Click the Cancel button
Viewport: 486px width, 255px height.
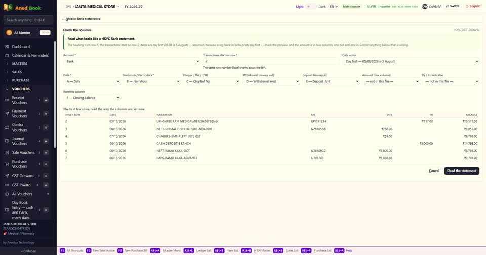click(x=434, y=171)
